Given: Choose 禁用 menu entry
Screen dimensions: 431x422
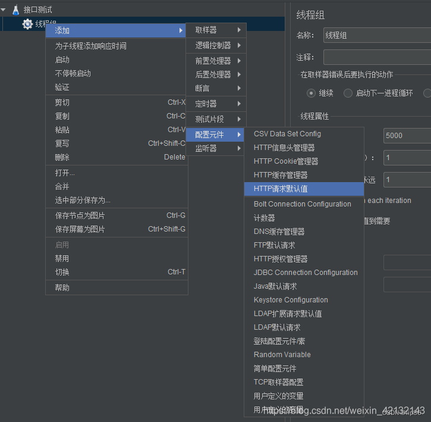Looking at the screenshot, I should [117, 258].
